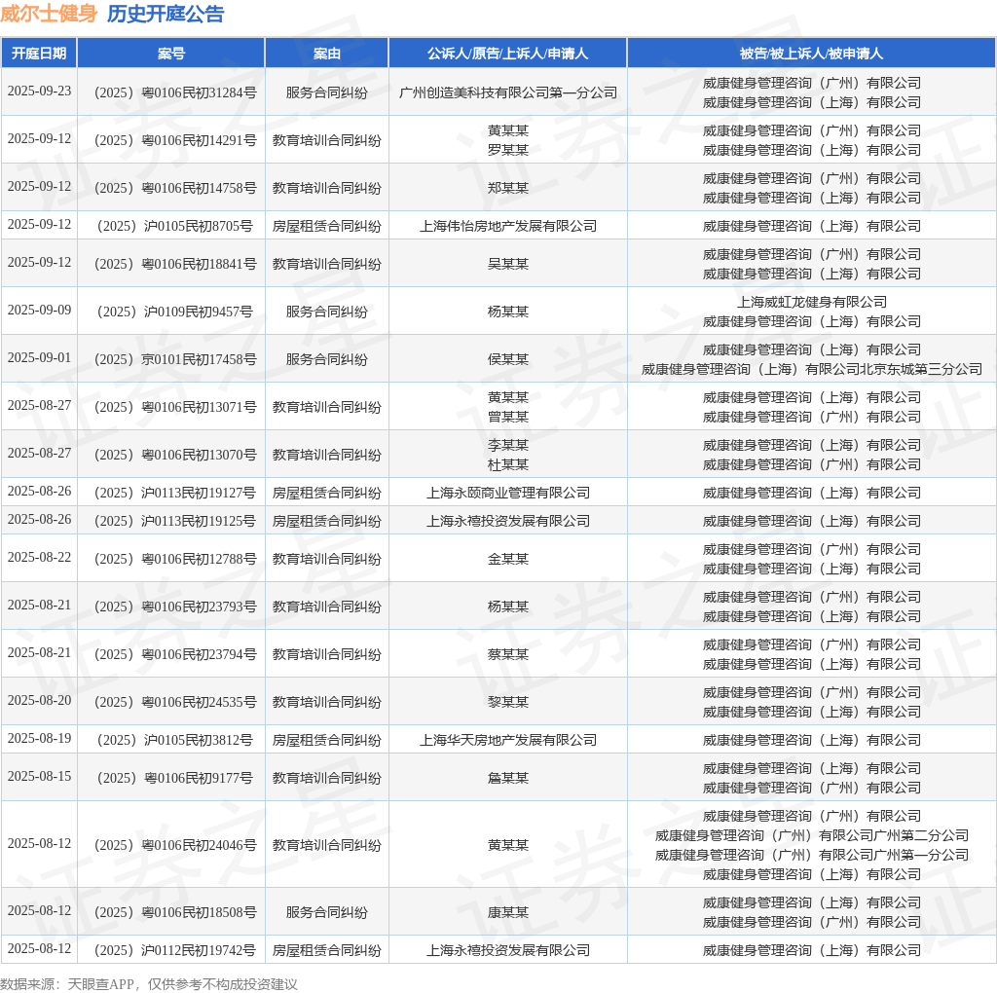The height and width of the screenshot is (993, 997).
Task: Click the 案由 column header
Action: 327,54
